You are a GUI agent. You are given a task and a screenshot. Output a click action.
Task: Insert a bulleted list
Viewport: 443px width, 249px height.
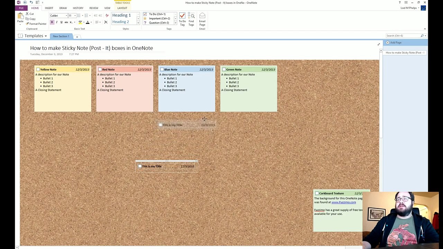(79, 16)
